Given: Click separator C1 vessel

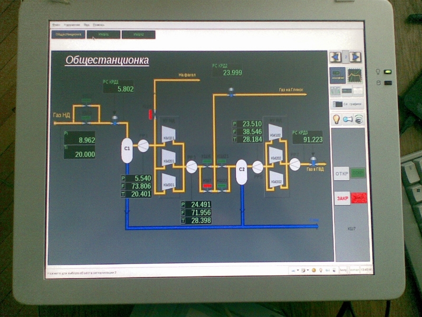Looking at the screenshot, I should tap(127, 148).
